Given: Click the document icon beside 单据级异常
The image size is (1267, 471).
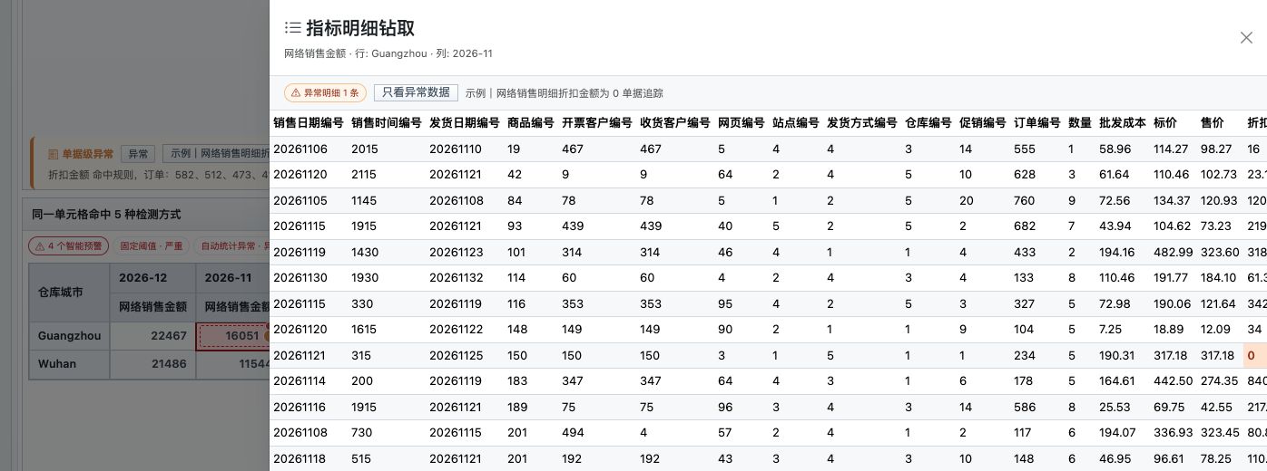Looking at the screenshot, I should pyautogui.click(x=53, y=154).
